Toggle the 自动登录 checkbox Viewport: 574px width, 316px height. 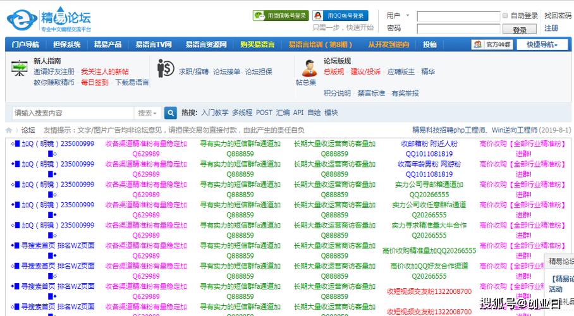[x=505, y=15]
